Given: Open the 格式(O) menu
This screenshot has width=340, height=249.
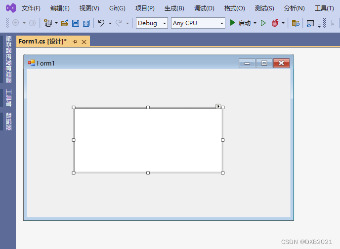Looking at the screenshot, I should click(x=234, y=8).
